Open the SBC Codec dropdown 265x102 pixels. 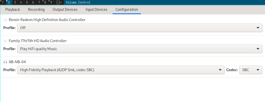click(x=251, y=70)
